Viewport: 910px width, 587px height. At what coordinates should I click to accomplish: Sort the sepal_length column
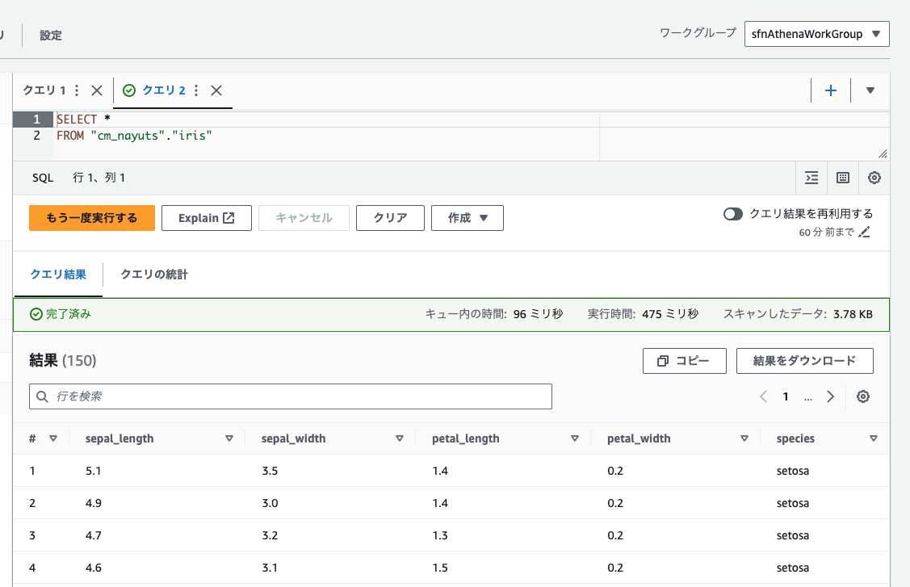pyautogui.click(x=230, y=438)
